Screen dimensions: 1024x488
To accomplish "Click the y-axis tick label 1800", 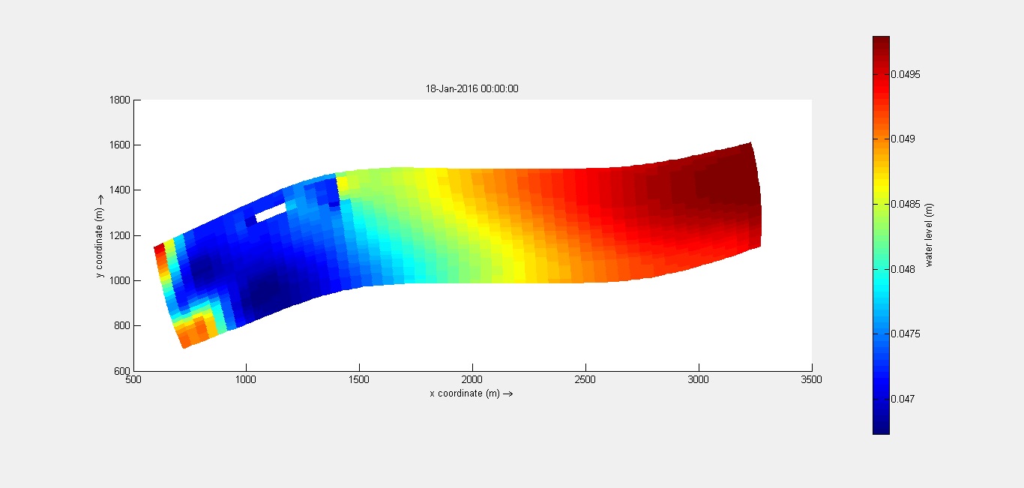I will click(120, 100).
